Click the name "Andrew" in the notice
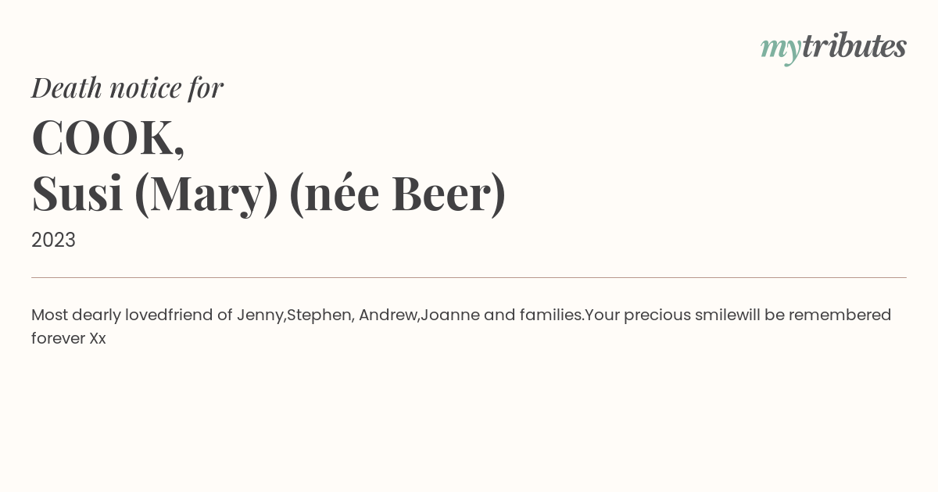 pos(387,315)
